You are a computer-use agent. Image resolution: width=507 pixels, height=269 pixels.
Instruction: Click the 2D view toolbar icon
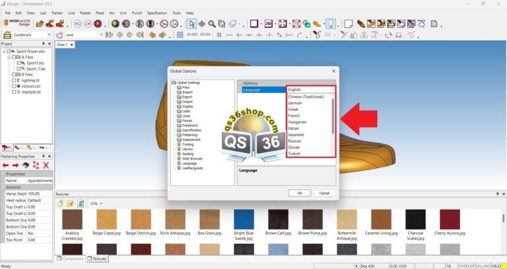[269, 23]
